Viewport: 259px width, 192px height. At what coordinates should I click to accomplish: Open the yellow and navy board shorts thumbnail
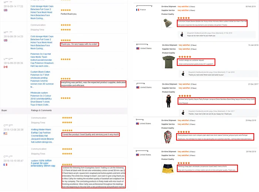point(168,168)
